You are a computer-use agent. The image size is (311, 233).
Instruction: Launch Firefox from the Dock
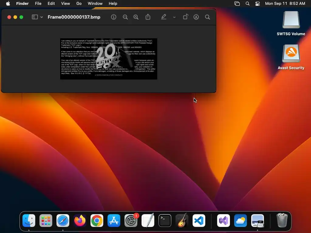point(80,221)
